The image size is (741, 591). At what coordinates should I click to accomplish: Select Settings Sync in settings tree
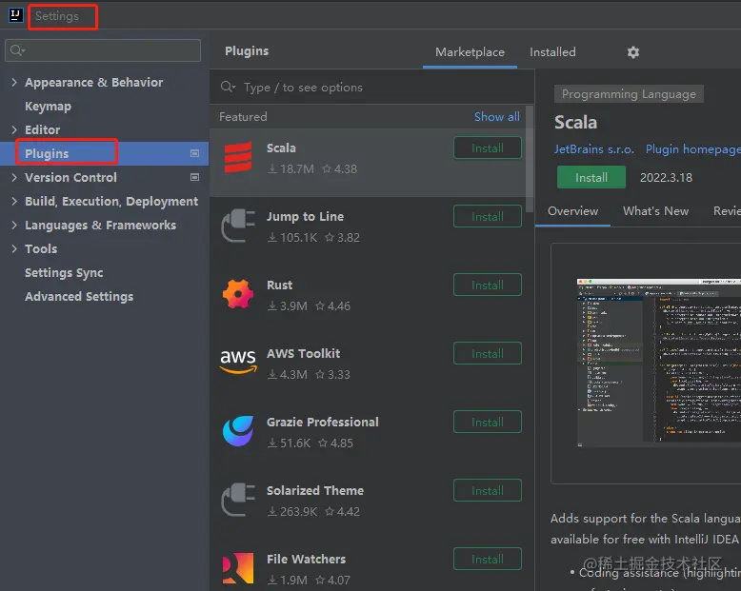pos(64,273)
